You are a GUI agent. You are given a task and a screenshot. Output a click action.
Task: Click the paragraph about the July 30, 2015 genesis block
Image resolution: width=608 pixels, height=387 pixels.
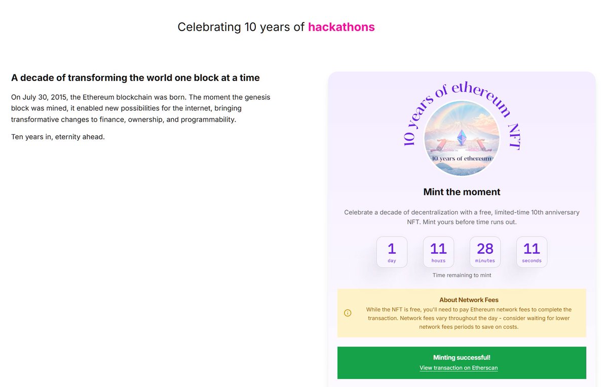pyautogui.click(x=141, y=108)
